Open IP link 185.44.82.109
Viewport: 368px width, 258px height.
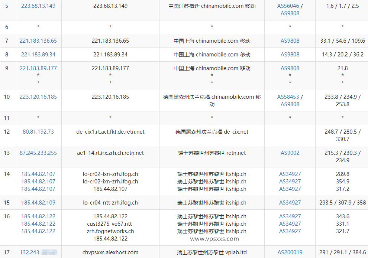(x=38, y=203)
